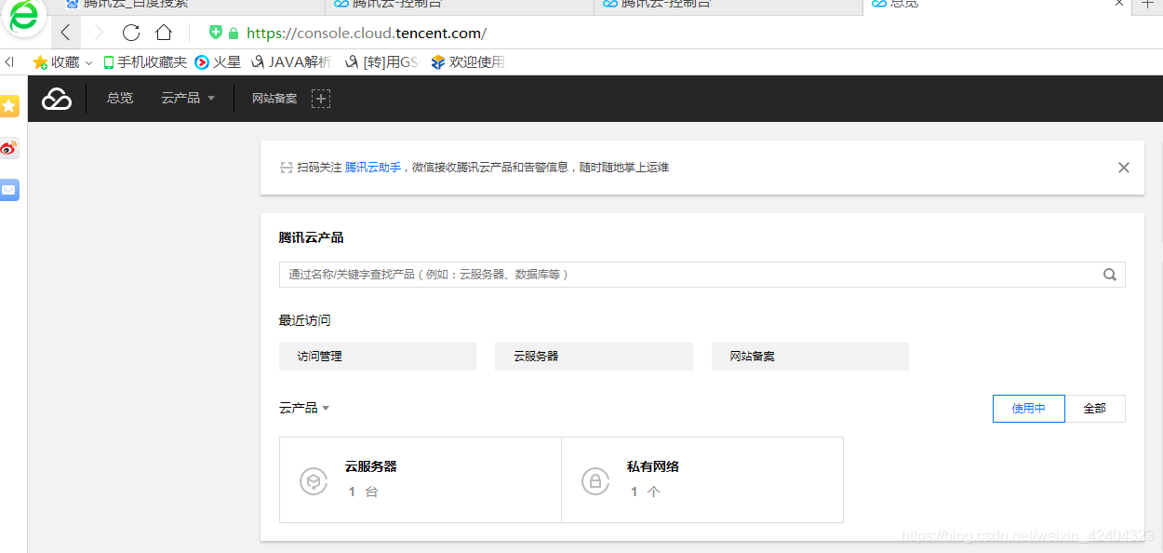Expand the 收藏 favorites dropdown arrow
This screenshot has height=553, width=1163.
(89, 63)
